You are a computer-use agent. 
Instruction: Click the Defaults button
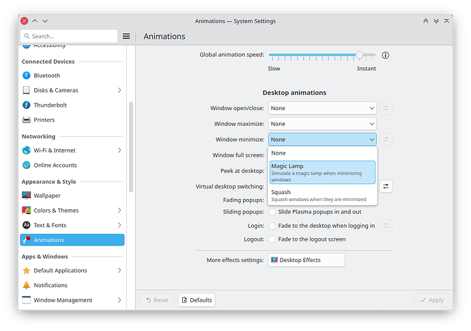point(197,300)
